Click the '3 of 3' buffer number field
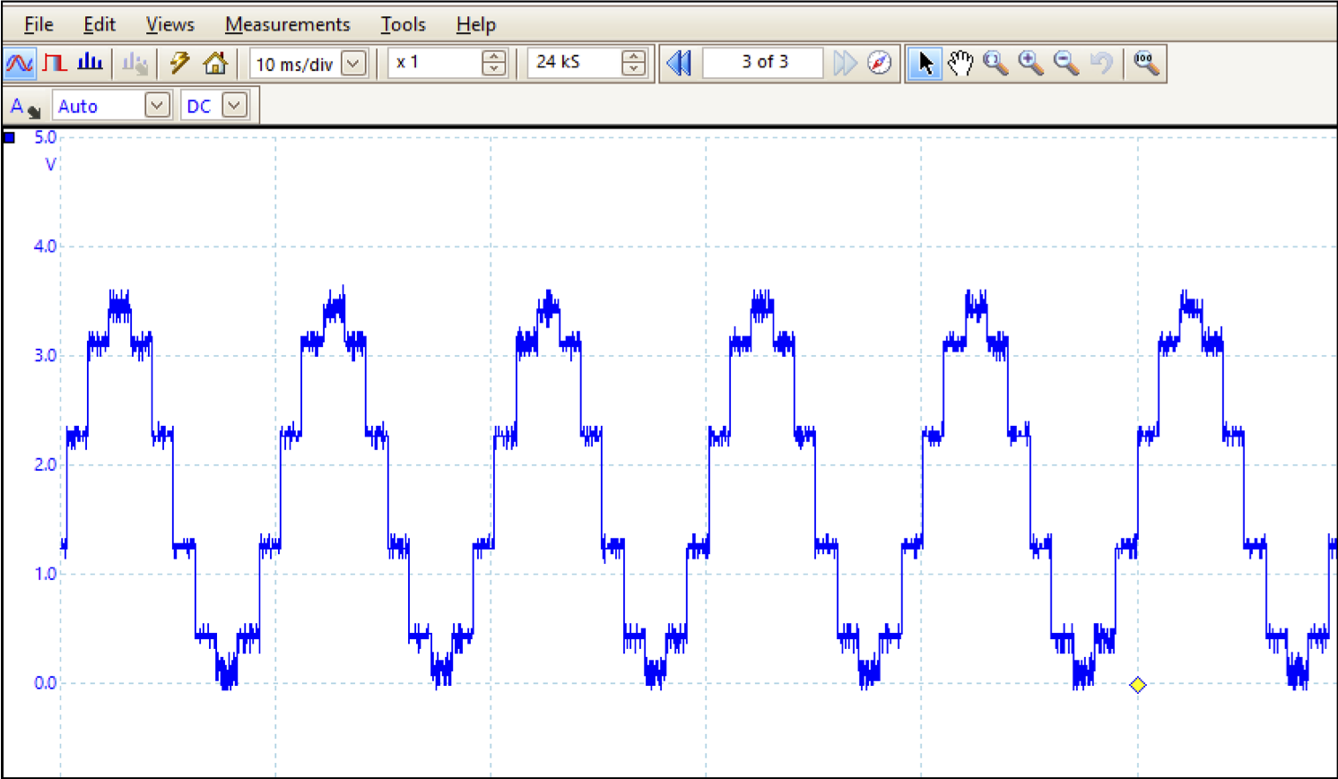 click(x=763, y=63)
